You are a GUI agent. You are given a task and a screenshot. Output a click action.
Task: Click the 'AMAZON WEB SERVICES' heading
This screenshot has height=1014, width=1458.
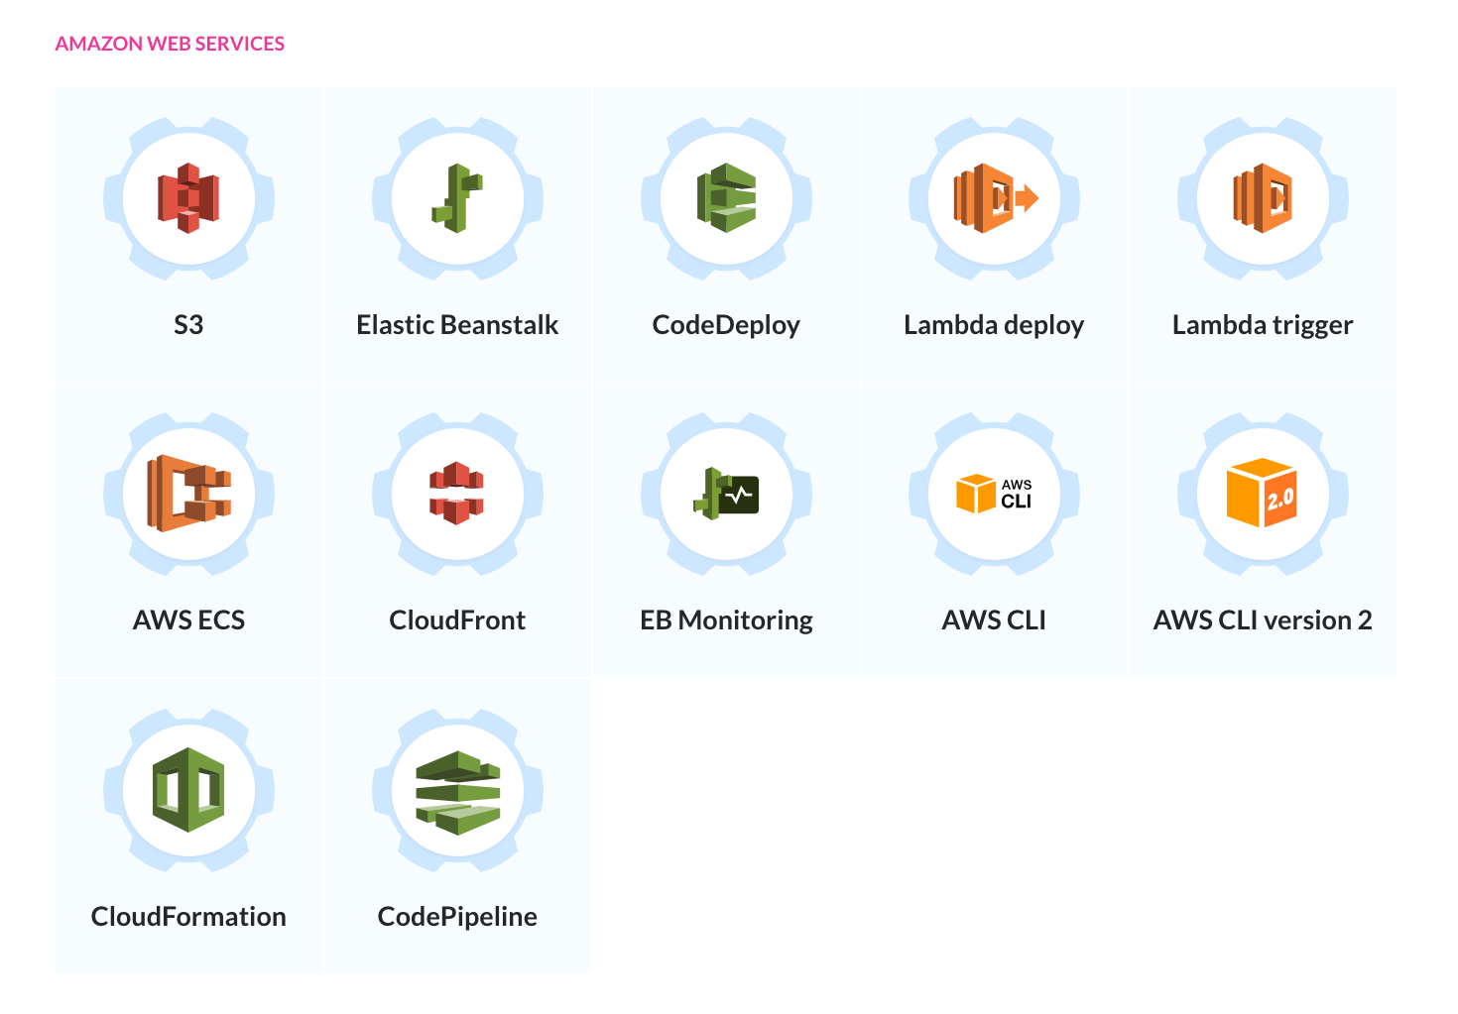[x=170, y=44]
